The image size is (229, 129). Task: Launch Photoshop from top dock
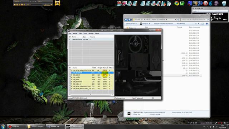tap(200, 3)
